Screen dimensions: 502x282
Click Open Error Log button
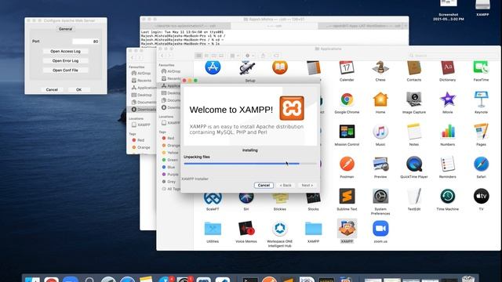(x=65, y=61)
